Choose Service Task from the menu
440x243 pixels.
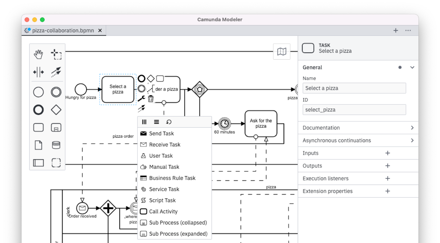164,189
